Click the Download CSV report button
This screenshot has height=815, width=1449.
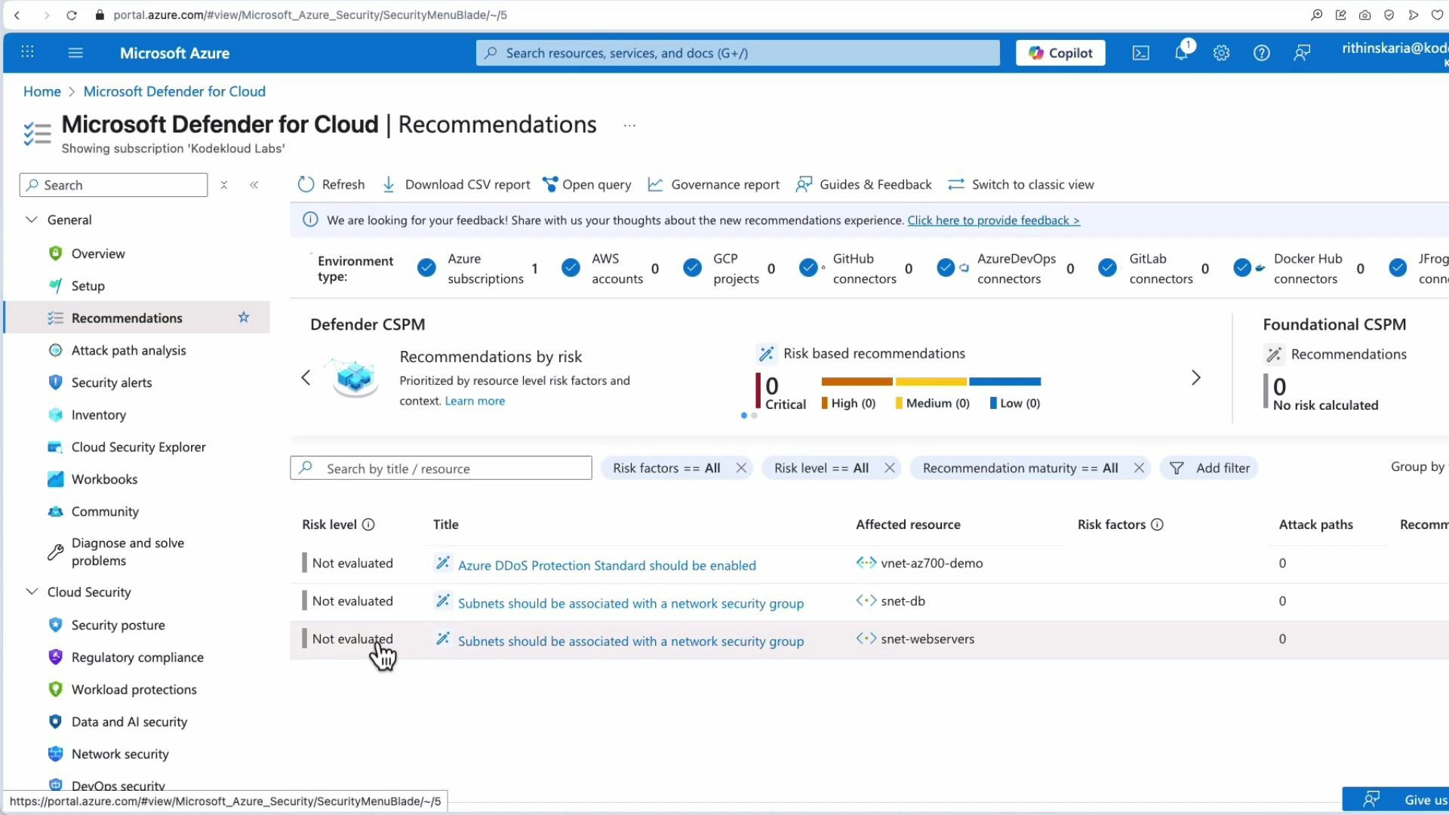[x=456, y=184]
